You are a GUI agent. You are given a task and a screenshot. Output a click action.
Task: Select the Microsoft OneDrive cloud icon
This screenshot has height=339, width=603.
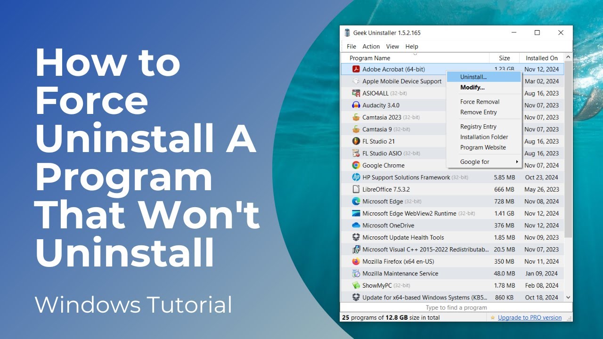point(356,226)
